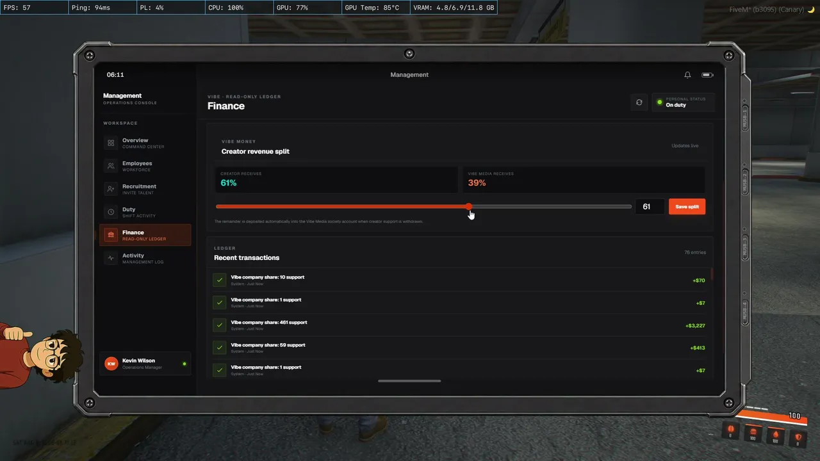
Task: Open the Activity management log
Action: (145, 258)
